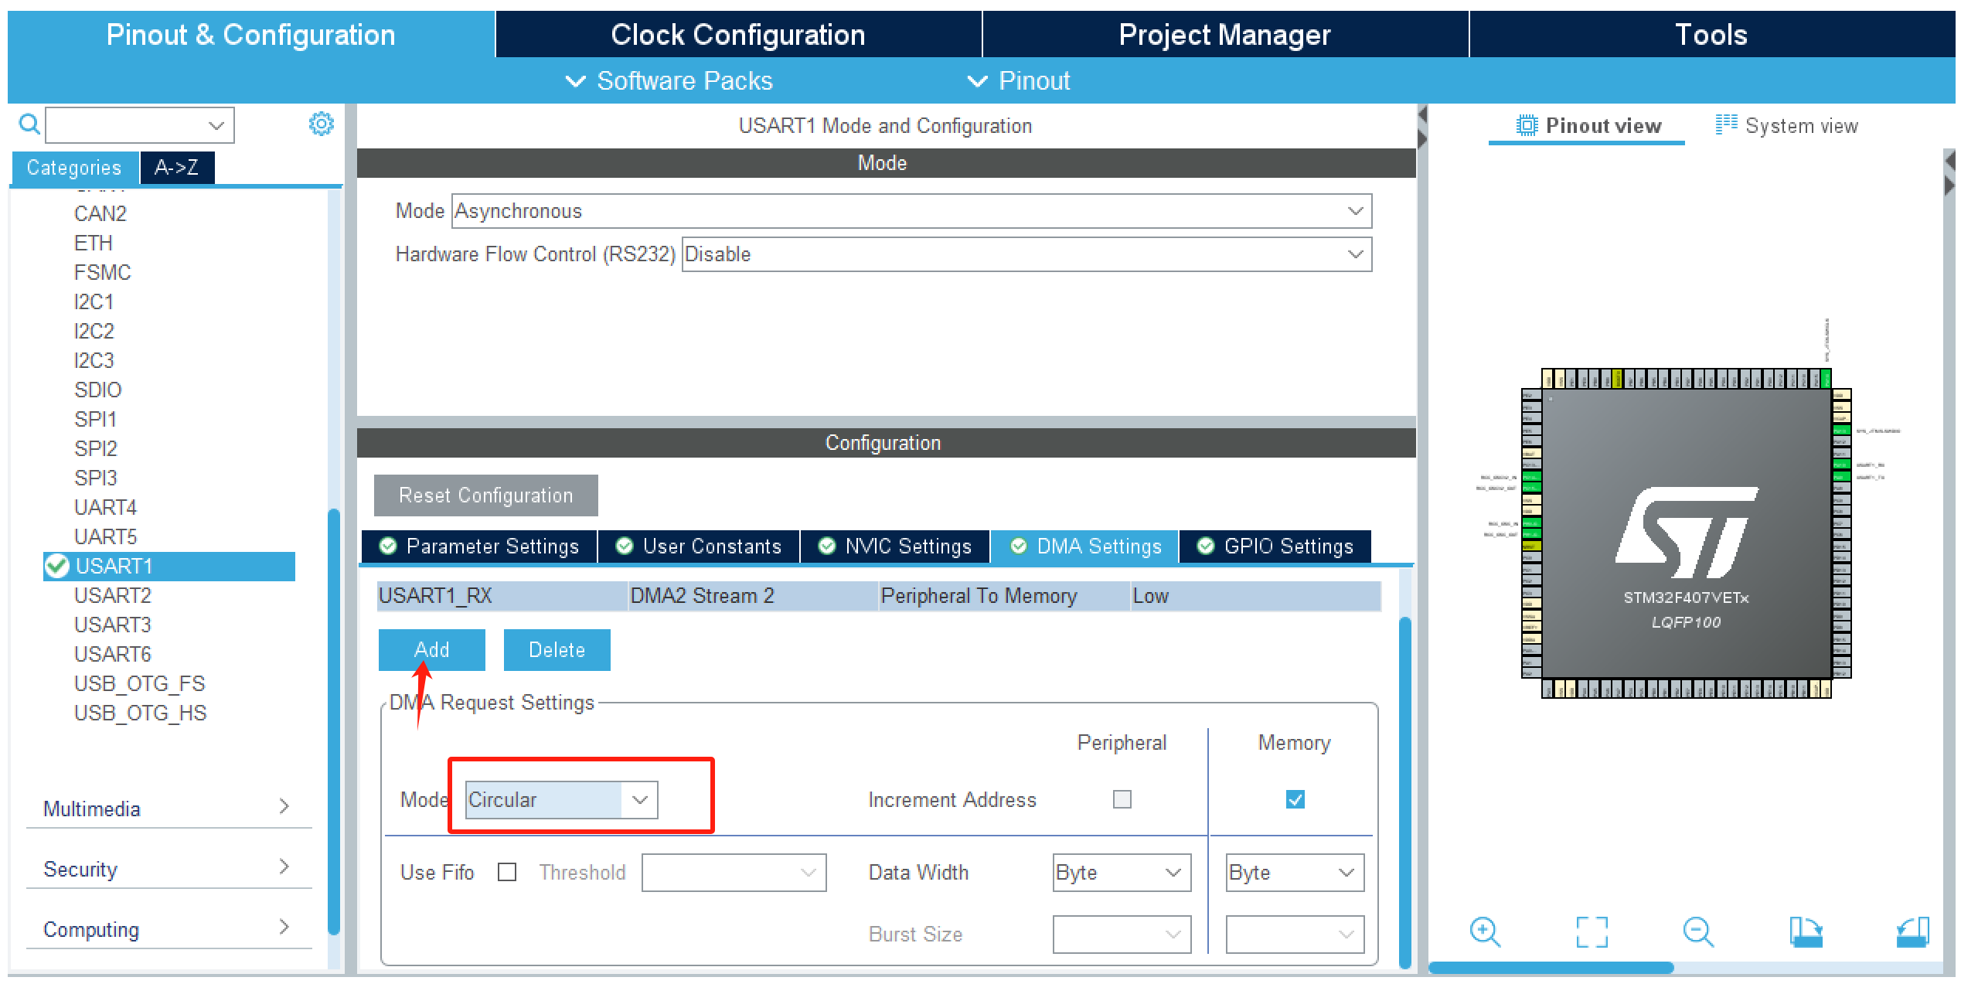Open the NVIC Settings tab

895,546
